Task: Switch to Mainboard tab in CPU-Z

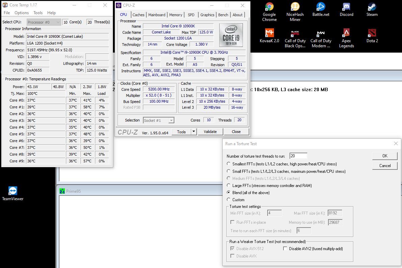Action: pyautogui.click(x=157, y=15)
